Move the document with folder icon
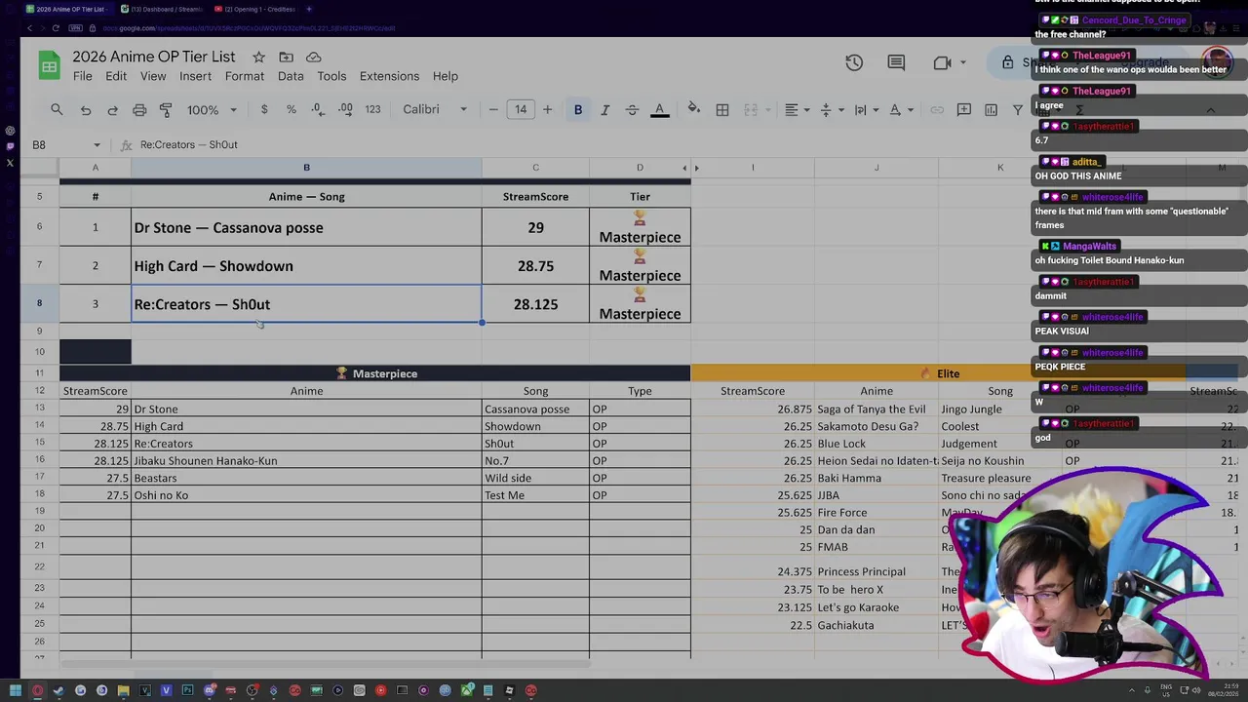This screenshot has width=1248, height=702. coord(286,58)
